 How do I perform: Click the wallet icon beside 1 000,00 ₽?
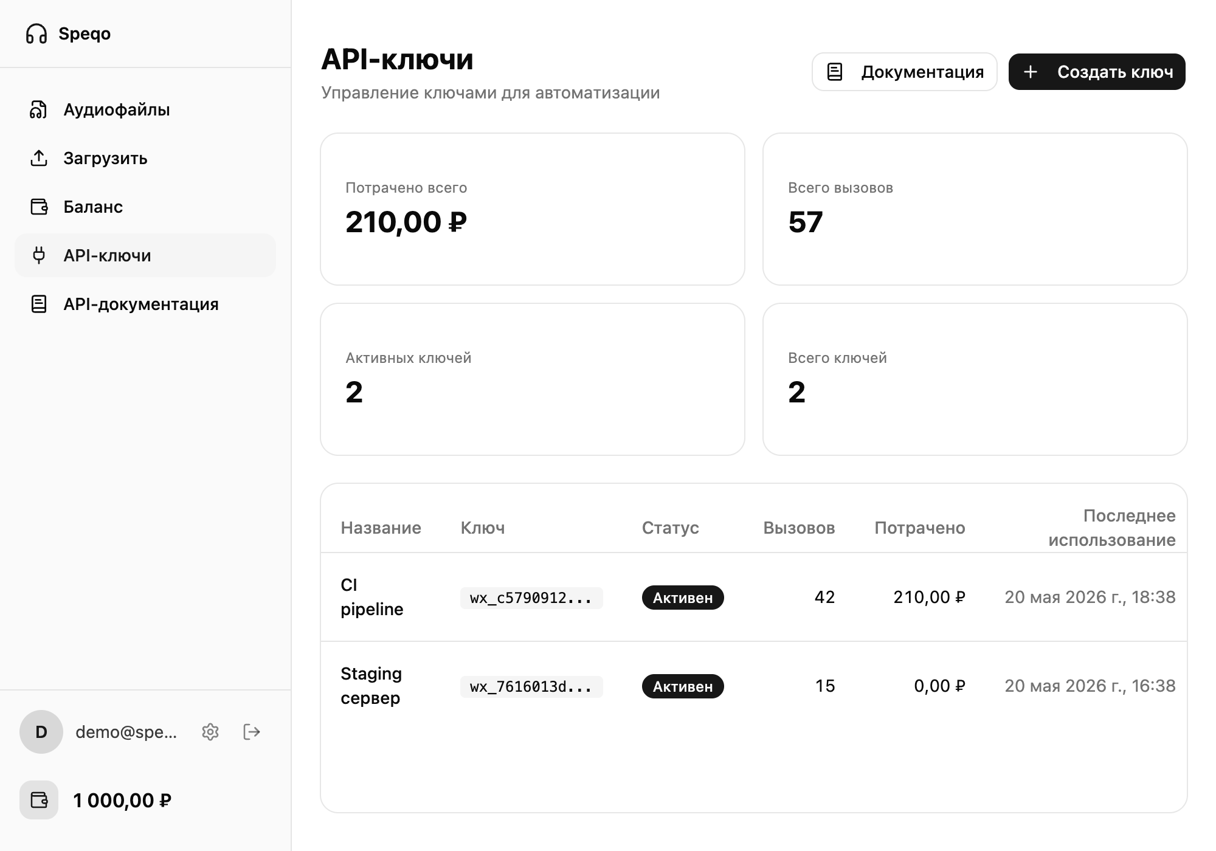click(x=39, y=800)
